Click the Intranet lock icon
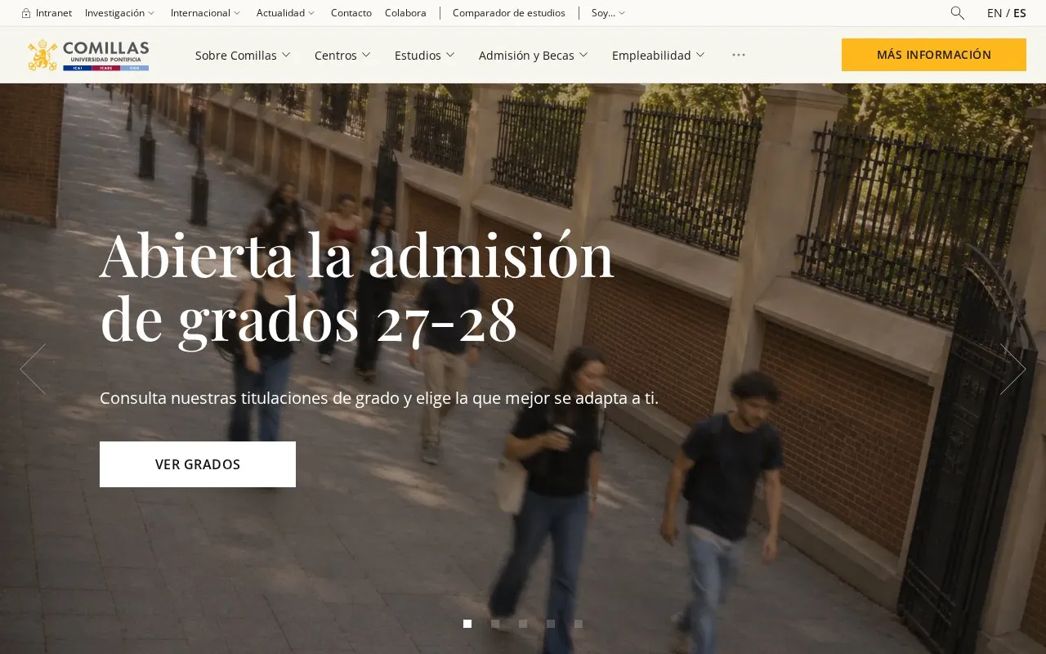The height and width of the screenshot is (654, 1046). [26, 13]
